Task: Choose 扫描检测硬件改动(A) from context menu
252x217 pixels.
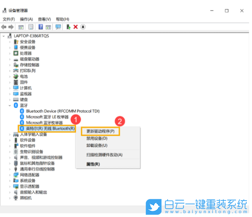Action: point(105,155)
